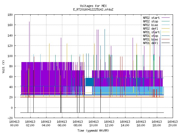Click the dark blue NPD1 stop legend line

pyautogui.click(x=165, y=36)
